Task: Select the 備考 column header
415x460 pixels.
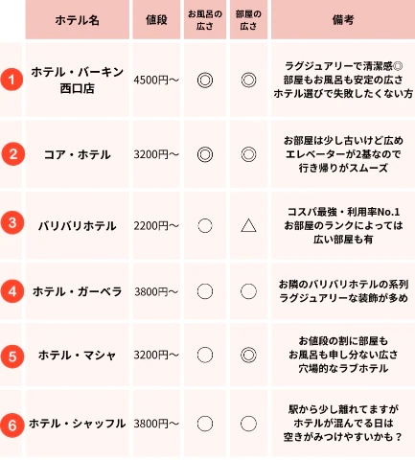Action: point(343,19)
